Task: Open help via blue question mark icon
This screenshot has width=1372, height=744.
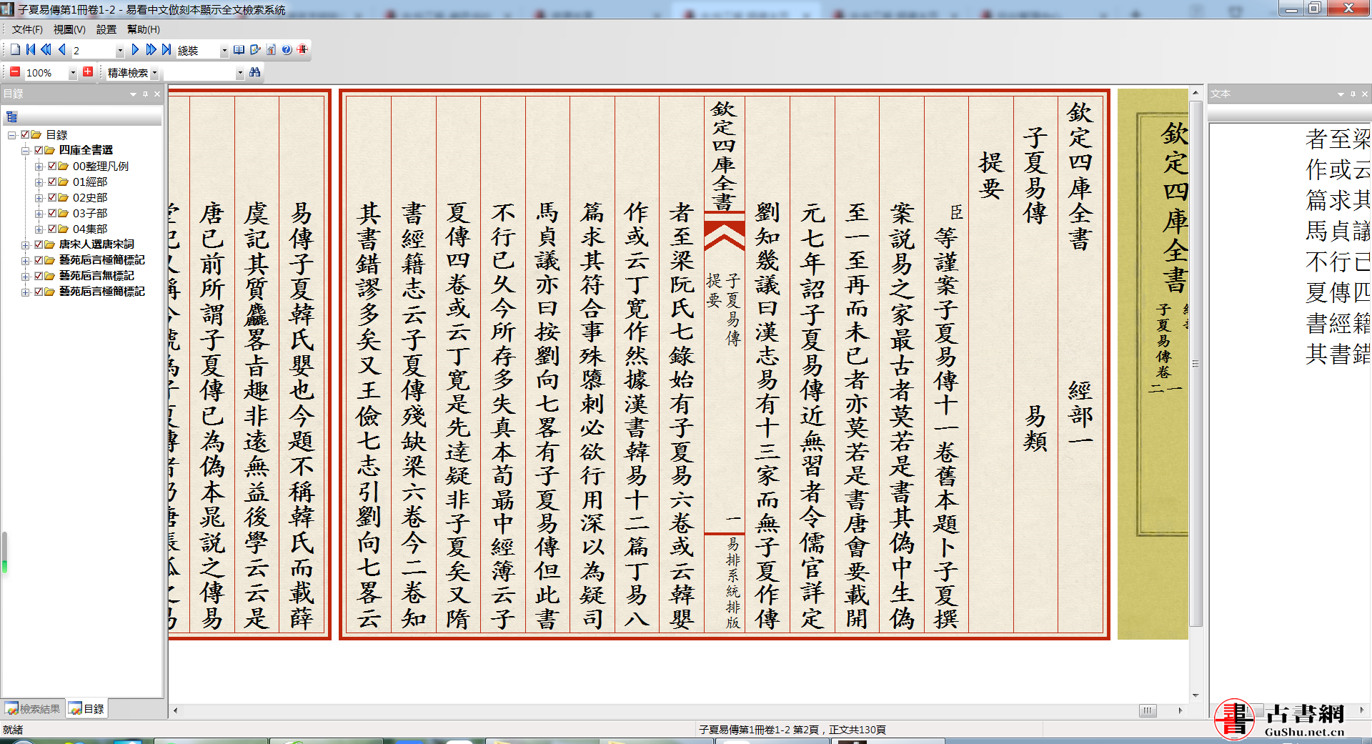Action: pyautogui.click(x=287, y=49)
